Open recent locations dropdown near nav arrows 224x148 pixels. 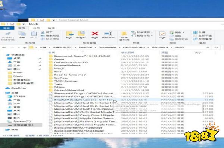[x=19, y=47]
